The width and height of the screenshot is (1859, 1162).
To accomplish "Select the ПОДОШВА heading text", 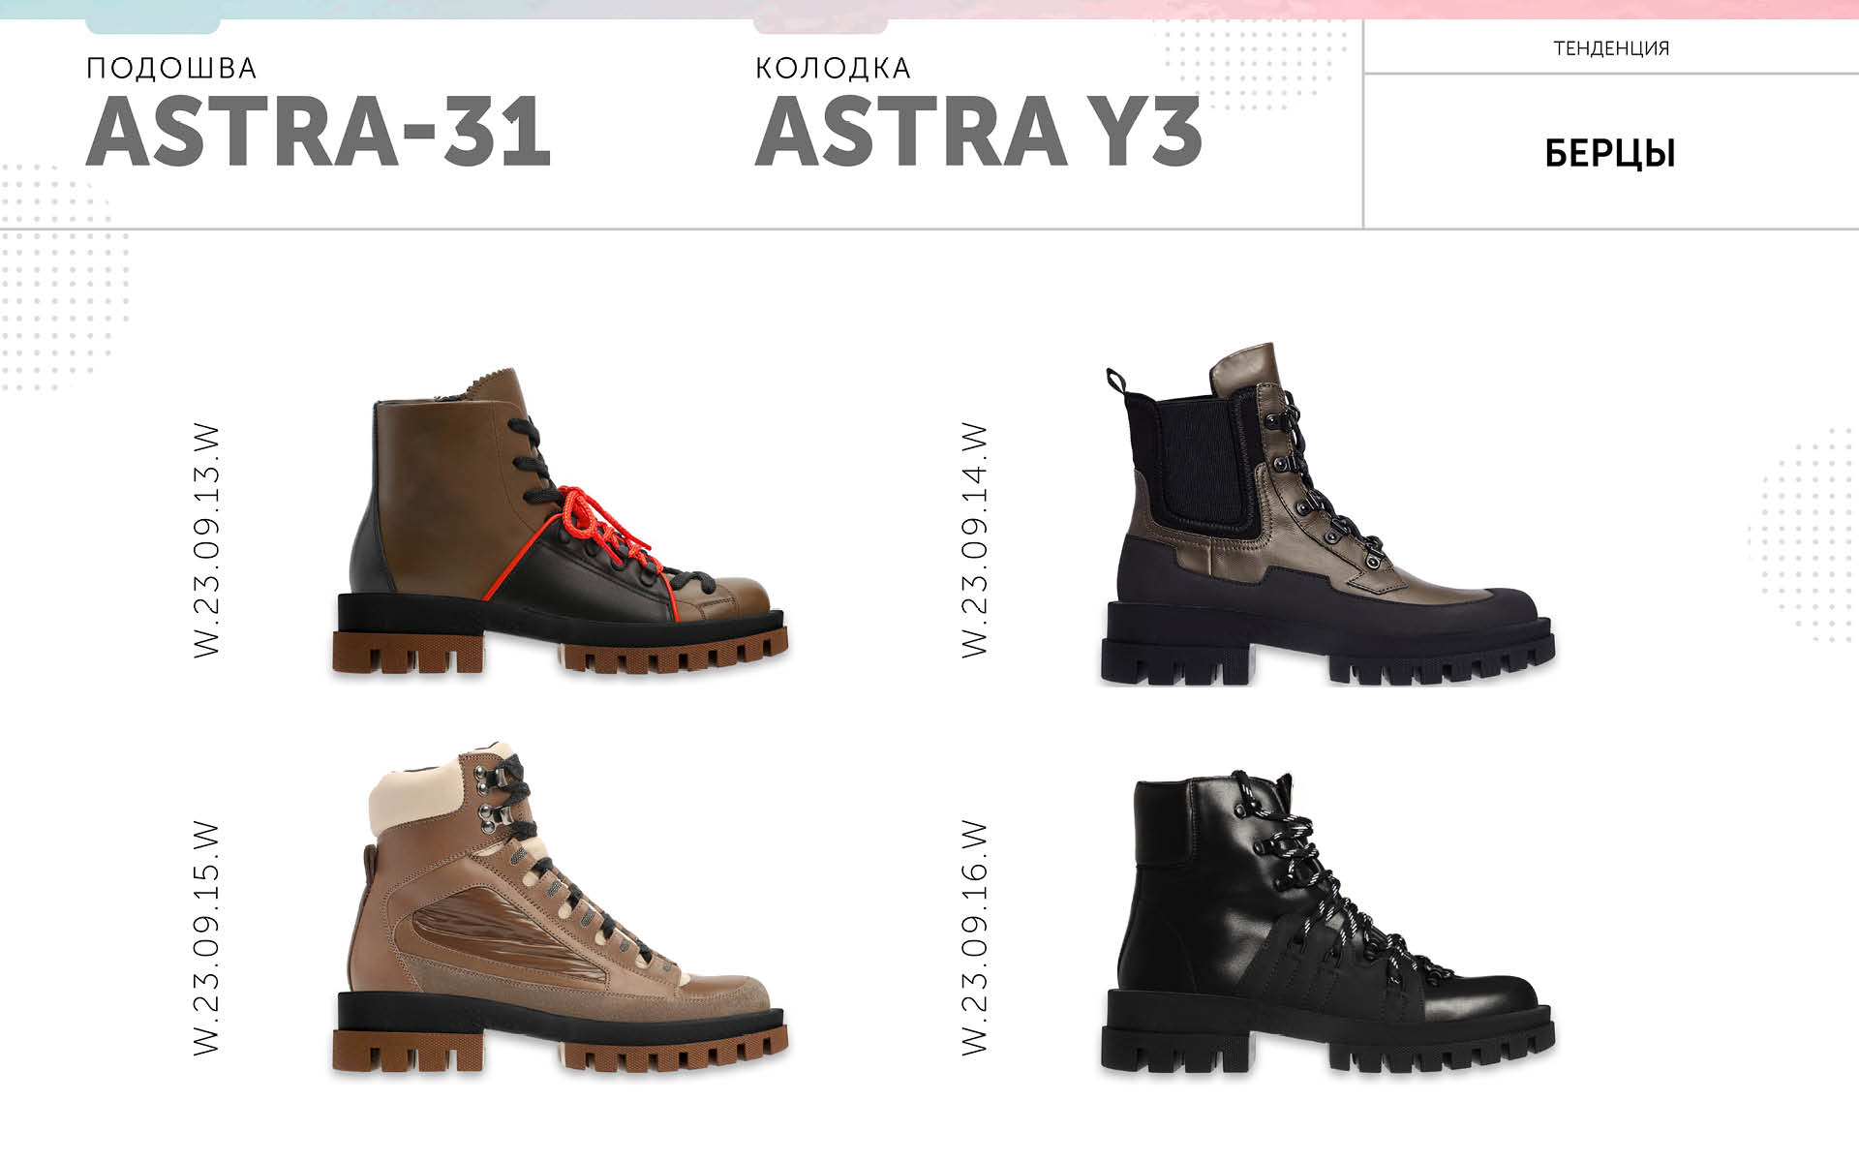I will (x=171, y=68).
